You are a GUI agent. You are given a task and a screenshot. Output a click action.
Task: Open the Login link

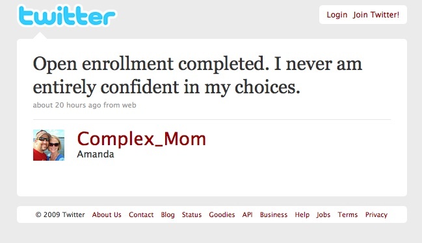pyautogui.click(x=337, y=15)
